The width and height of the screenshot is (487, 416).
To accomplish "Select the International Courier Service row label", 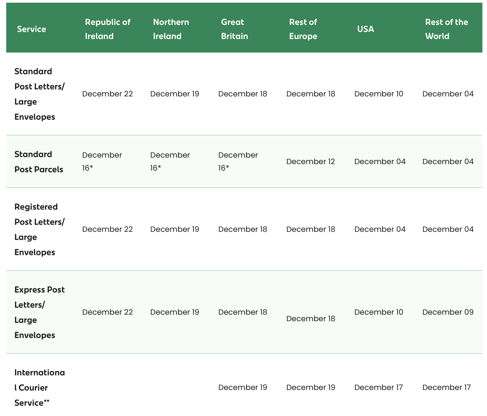I will click(x=39, y=388).
